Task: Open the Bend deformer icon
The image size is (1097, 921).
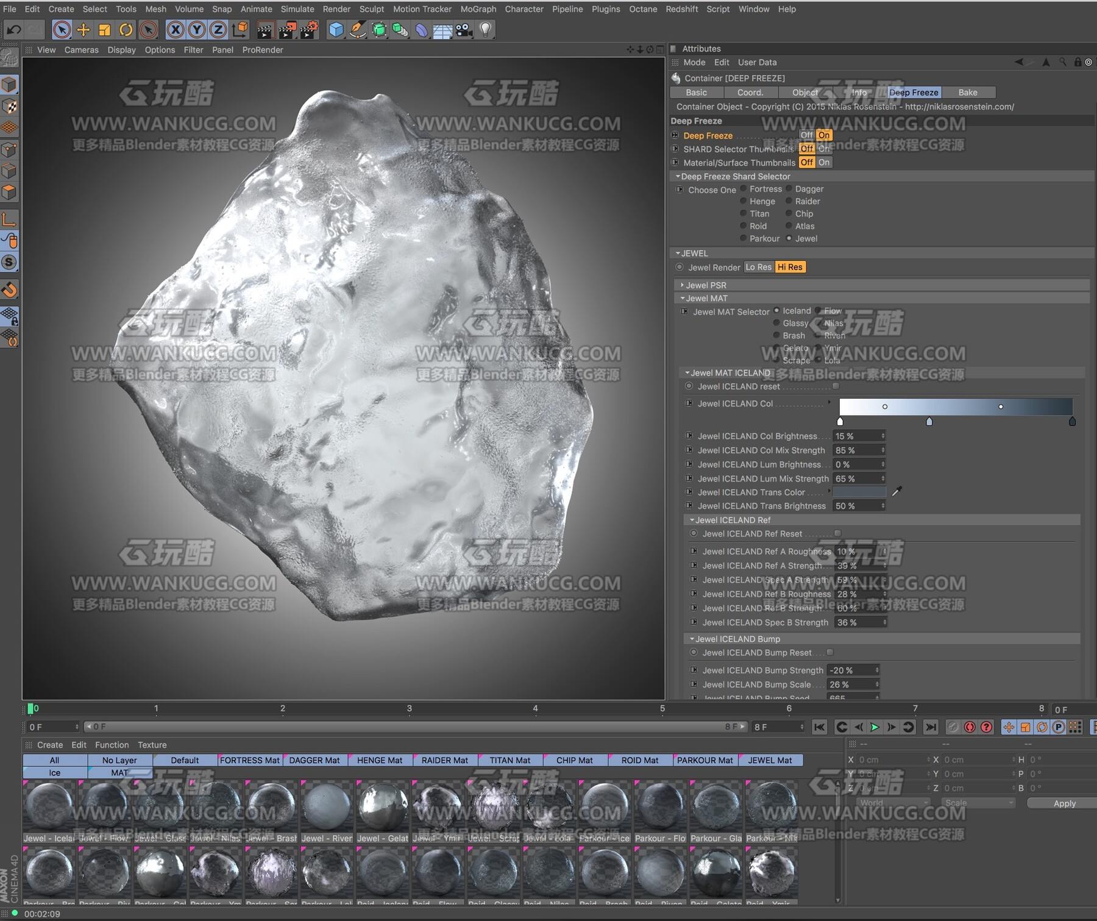Action: pyautogui.click(x=422, y=29)
